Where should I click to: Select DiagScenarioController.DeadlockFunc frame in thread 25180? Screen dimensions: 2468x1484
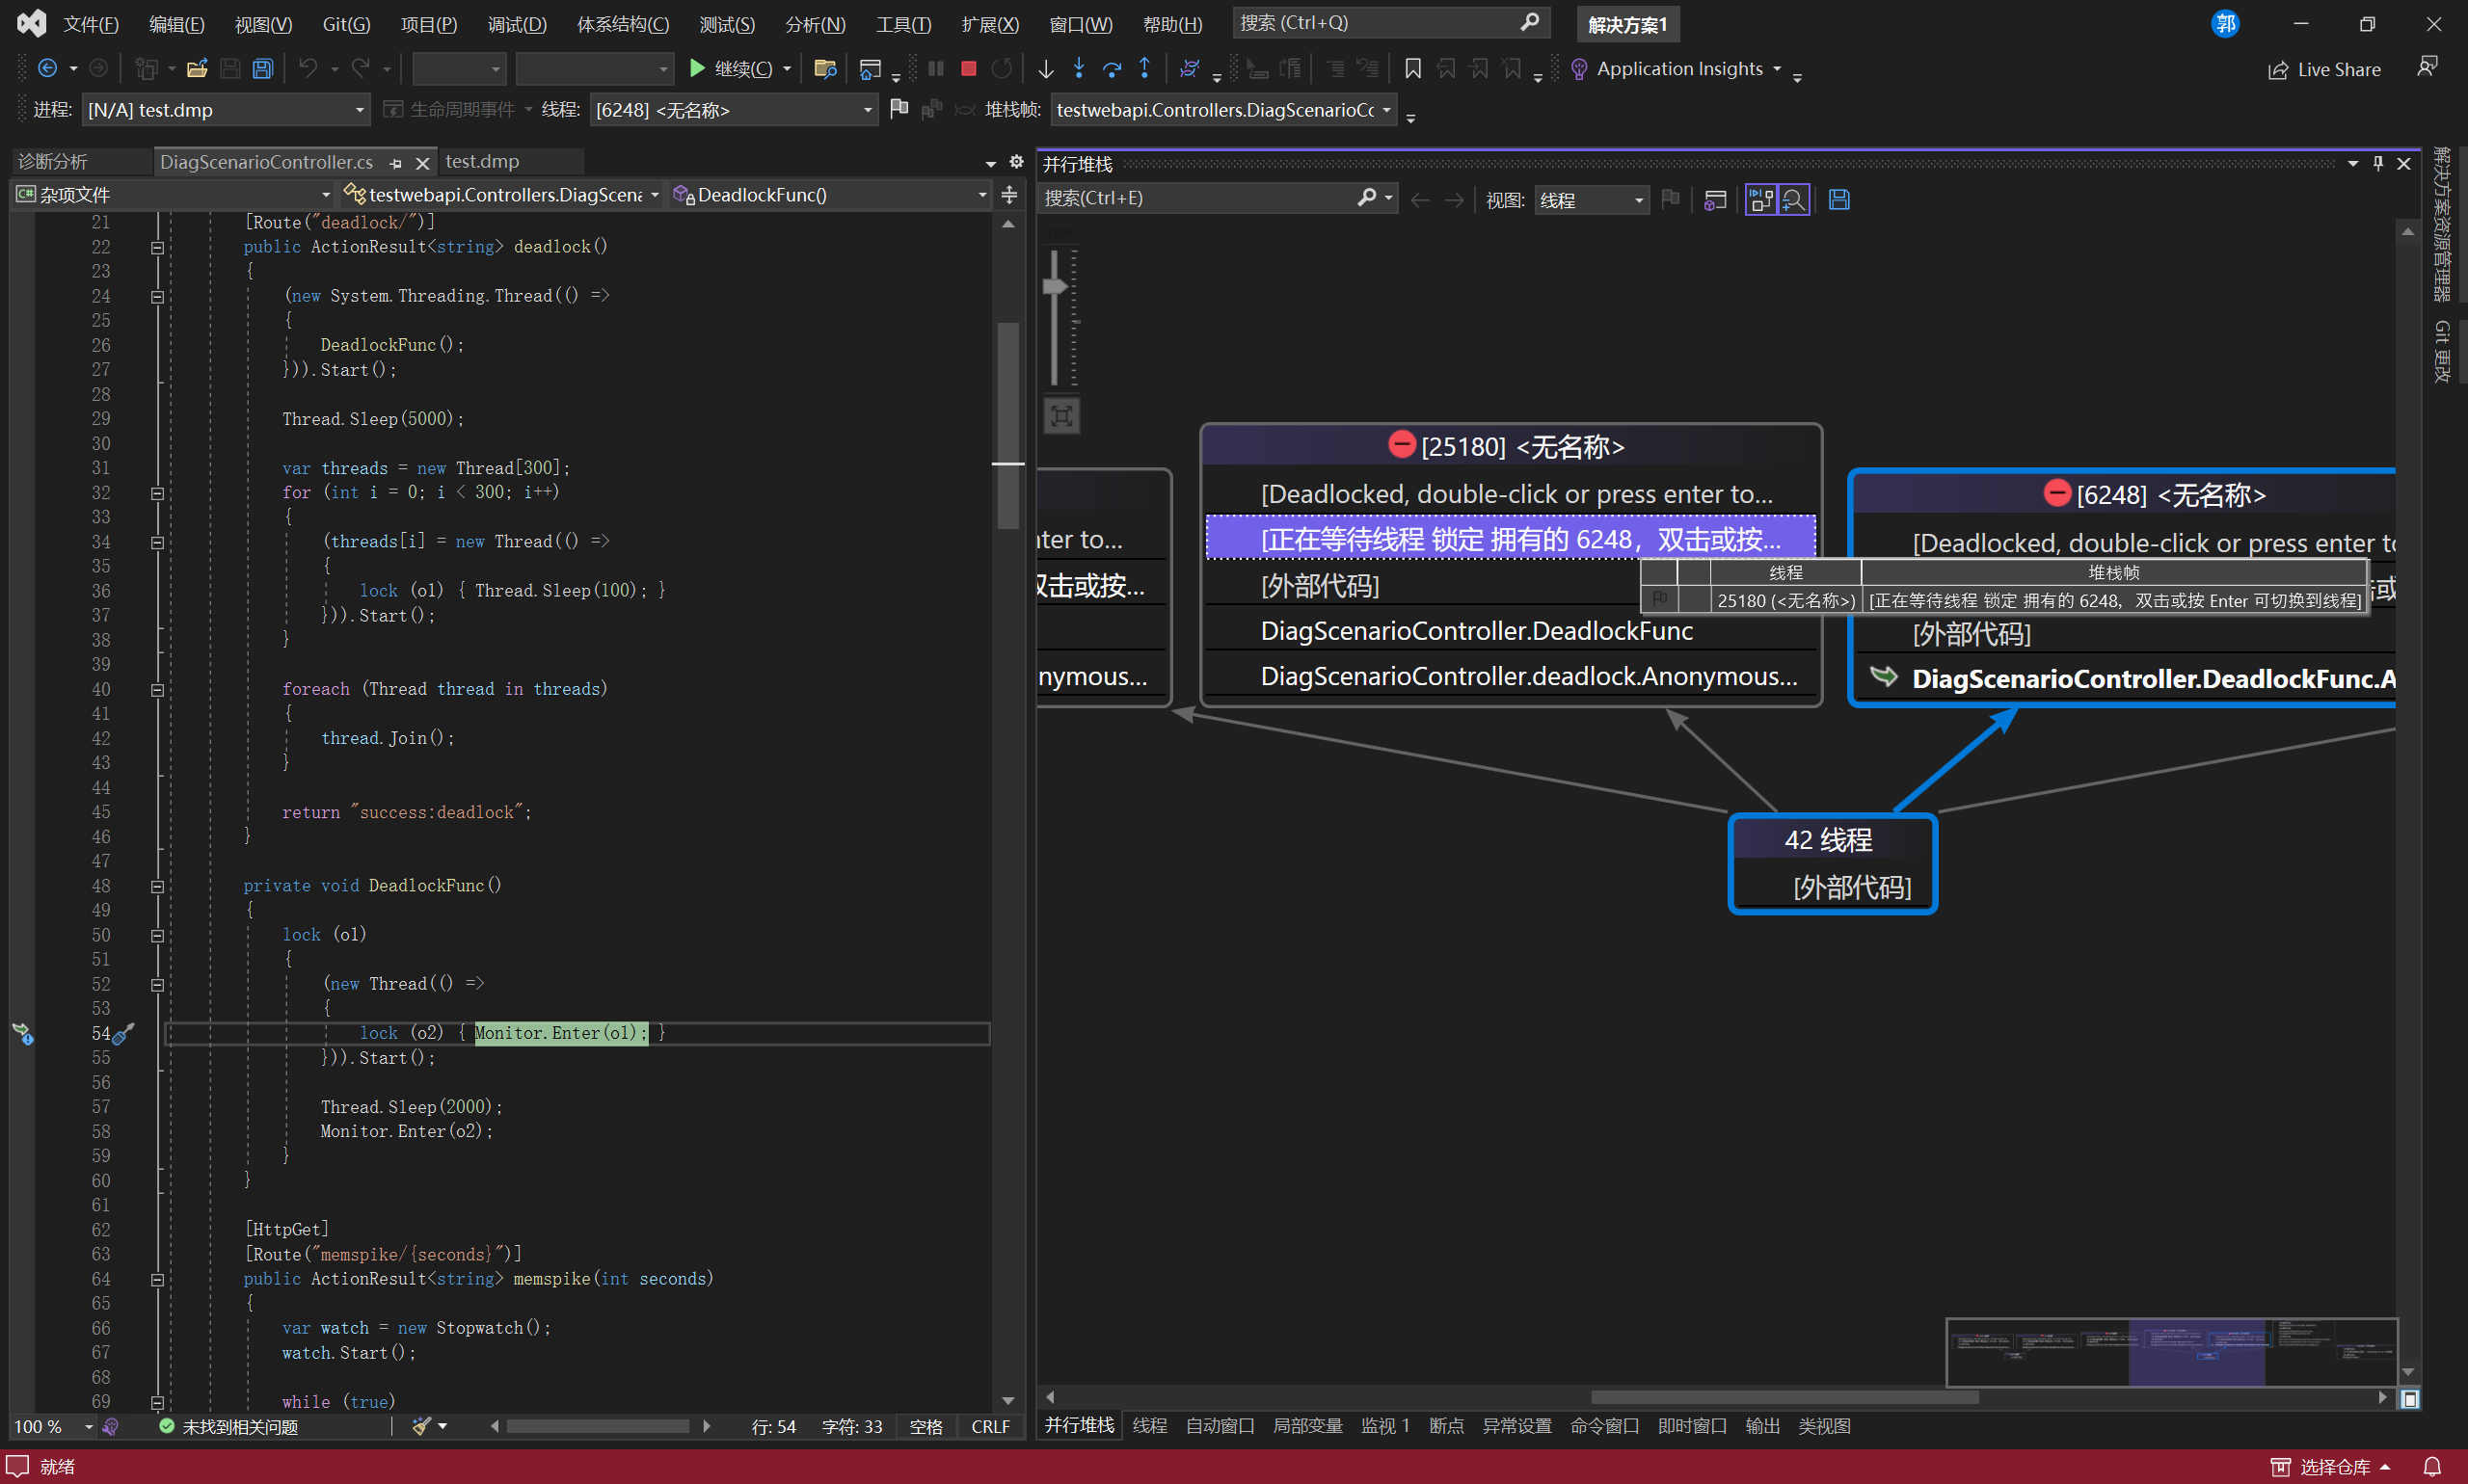click(x=1477, y=631)
